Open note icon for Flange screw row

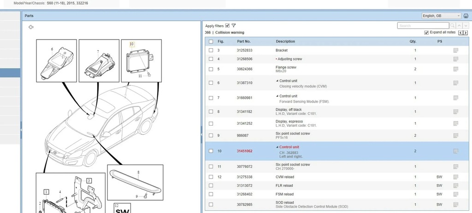point(456,69)
